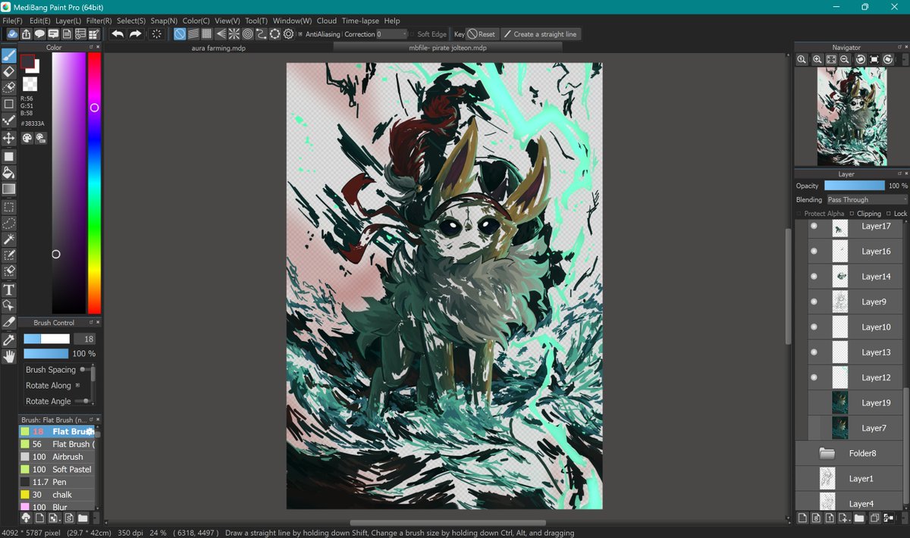Select the Eraser tool

click(x=9, y=72)
